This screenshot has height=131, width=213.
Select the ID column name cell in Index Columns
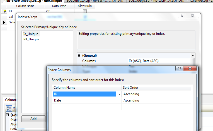pos(84,94)
